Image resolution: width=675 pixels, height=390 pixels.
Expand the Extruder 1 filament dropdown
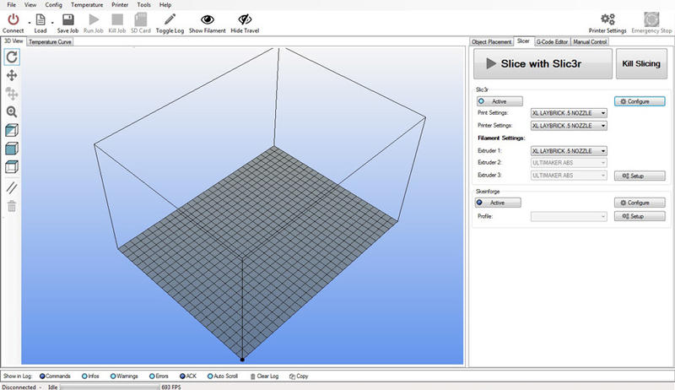coord(570,151)
